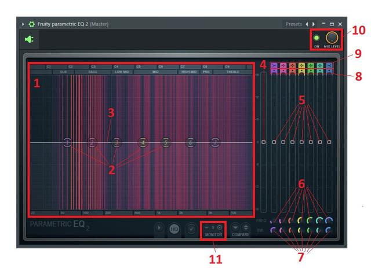
Task: Click the band 2 level slider handle
Action: (283, 142)
